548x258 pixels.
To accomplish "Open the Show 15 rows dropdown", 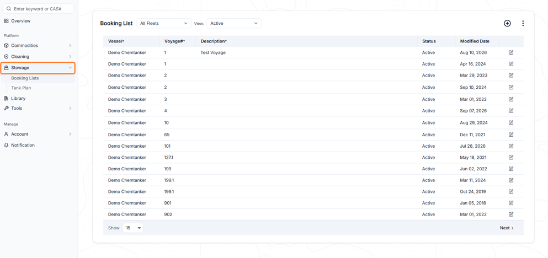I will tap(133, 228).
